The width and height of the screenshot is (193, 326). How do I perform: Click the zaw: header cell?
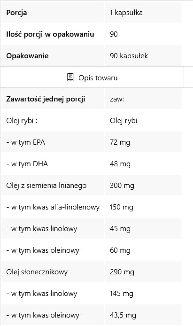pyautogui.click(x=143, y=99)
